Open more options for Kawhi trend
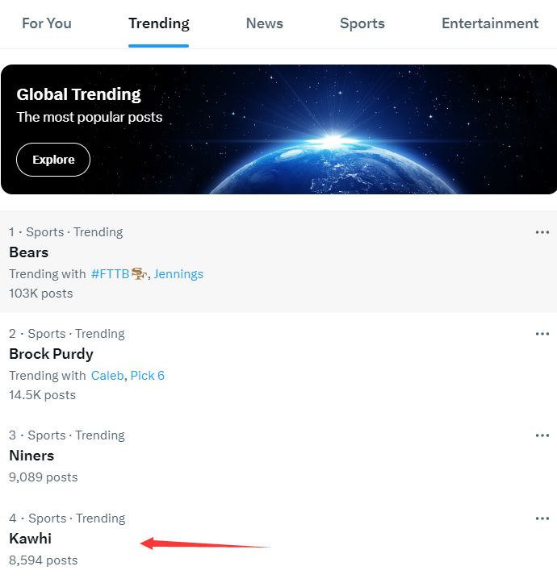The height and width of the screenshot is (583, 557). (x=542, y=518)
